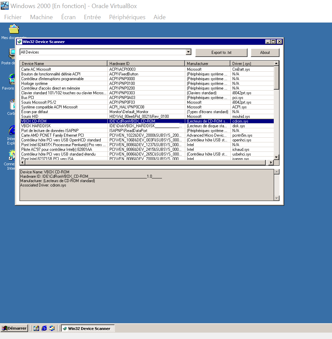332x339 pixels.
Task: Select row Contrôleur d'accès direct en mémoire
Action: [147, 88]
